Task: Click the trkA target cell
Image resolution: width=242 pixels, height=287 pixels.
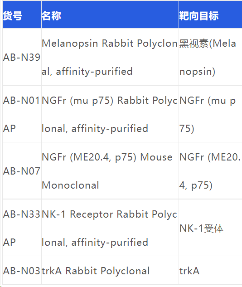Action: click(189, 271)
